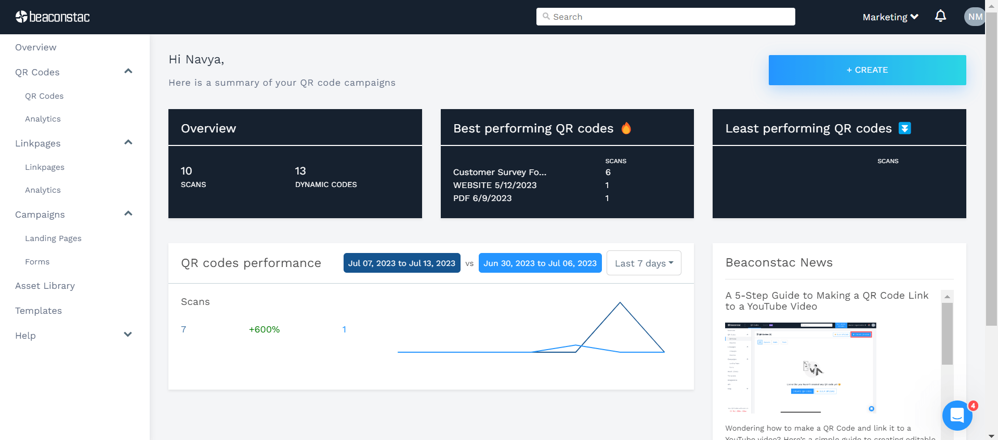The image size is (998, 440).
Task: Open the chat support widget
Action: tap(957, 415)
